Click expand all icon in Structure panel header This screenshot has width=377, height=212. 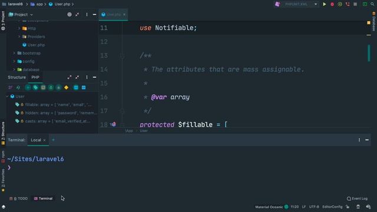pos(70,77)
